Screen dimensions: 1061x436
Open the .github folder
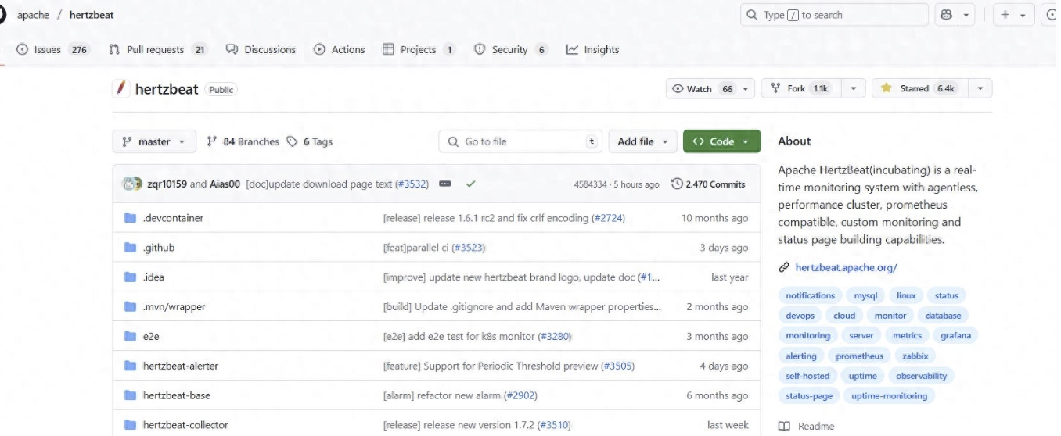coord(159,248)
